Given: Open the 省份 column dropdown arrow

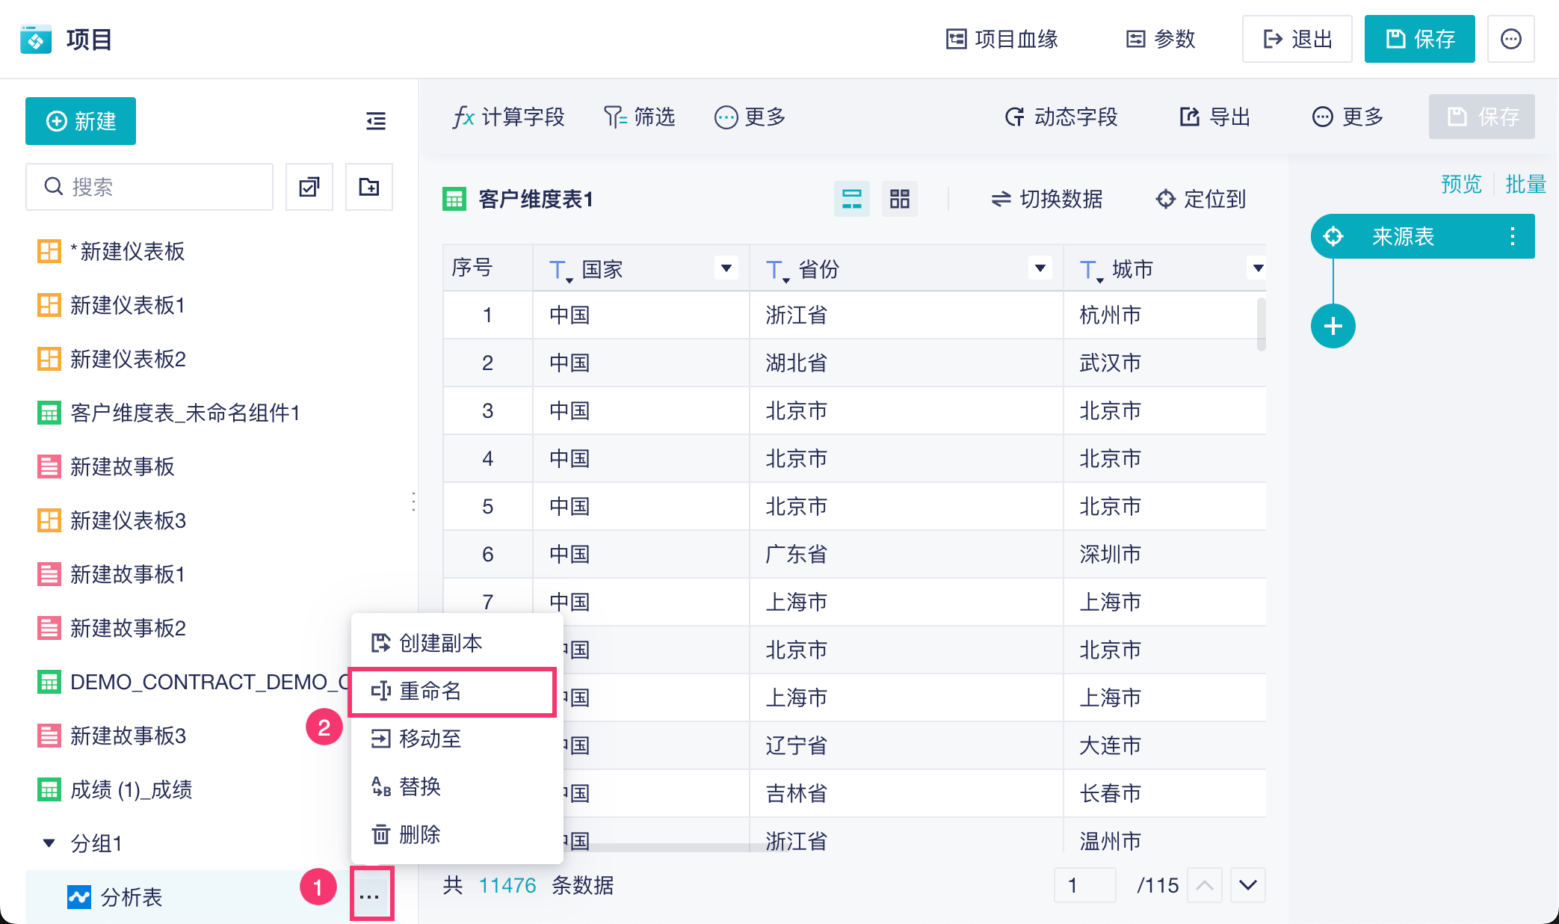Looking at the screenshot, I should (1040, 268).
